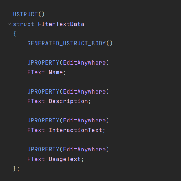Click FText type before UsageText

[36, 159]
